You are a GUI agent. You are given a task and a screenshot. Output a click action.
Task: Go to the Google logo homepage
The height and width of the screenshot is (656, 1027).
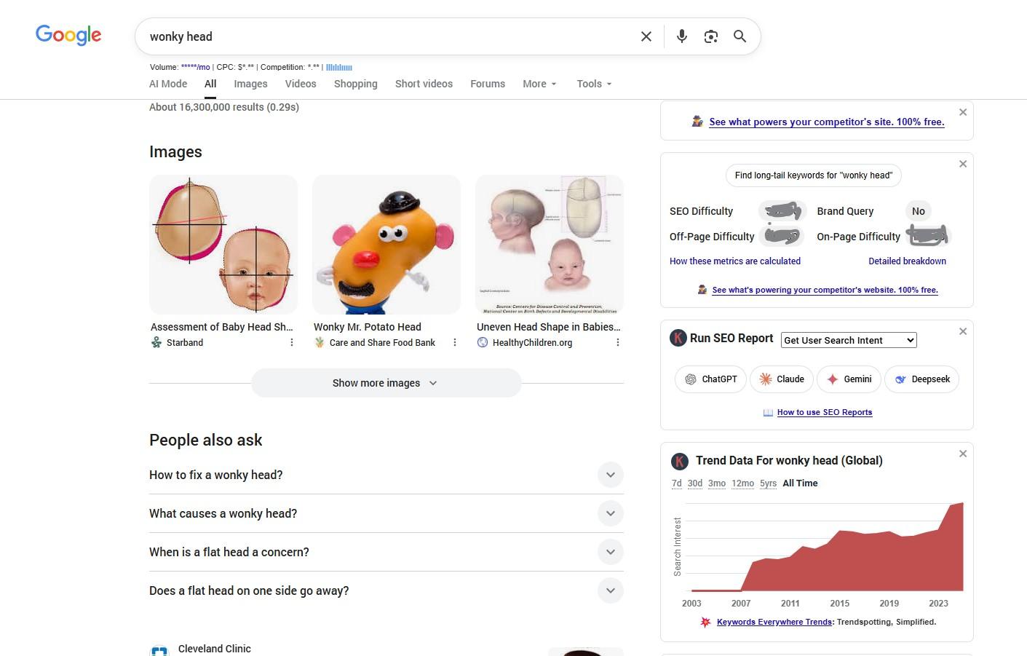pos(68,35)
